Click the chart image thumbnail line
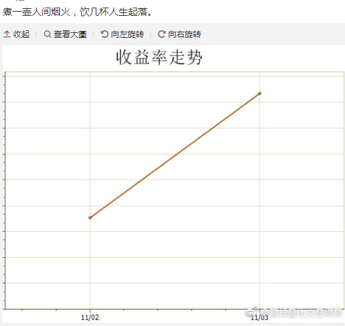The width and height of the screenshot is (345, 326). pos(175,155)
